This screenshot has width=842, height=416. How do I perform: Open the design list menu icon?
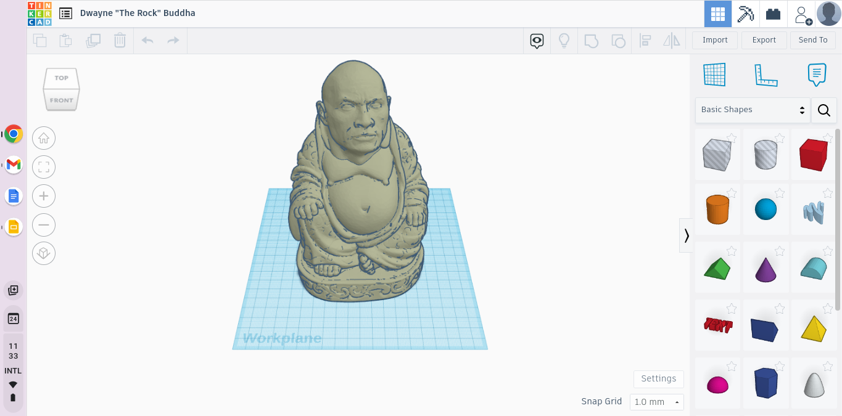(x=66, y=14)
